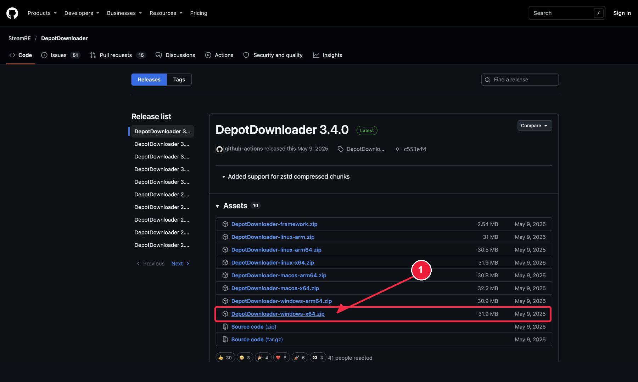
Task: Focus the Find a release field
Action: click(x=520, y=80)
